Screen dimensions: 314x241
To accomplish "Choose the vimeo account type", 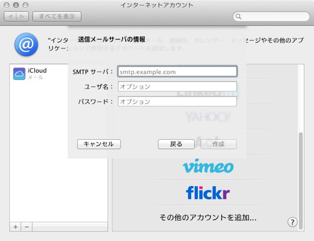I will [208, 166].
